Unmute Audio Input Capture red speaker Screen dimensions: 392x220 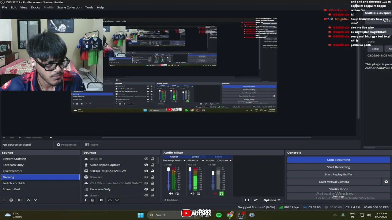point(215,193)
